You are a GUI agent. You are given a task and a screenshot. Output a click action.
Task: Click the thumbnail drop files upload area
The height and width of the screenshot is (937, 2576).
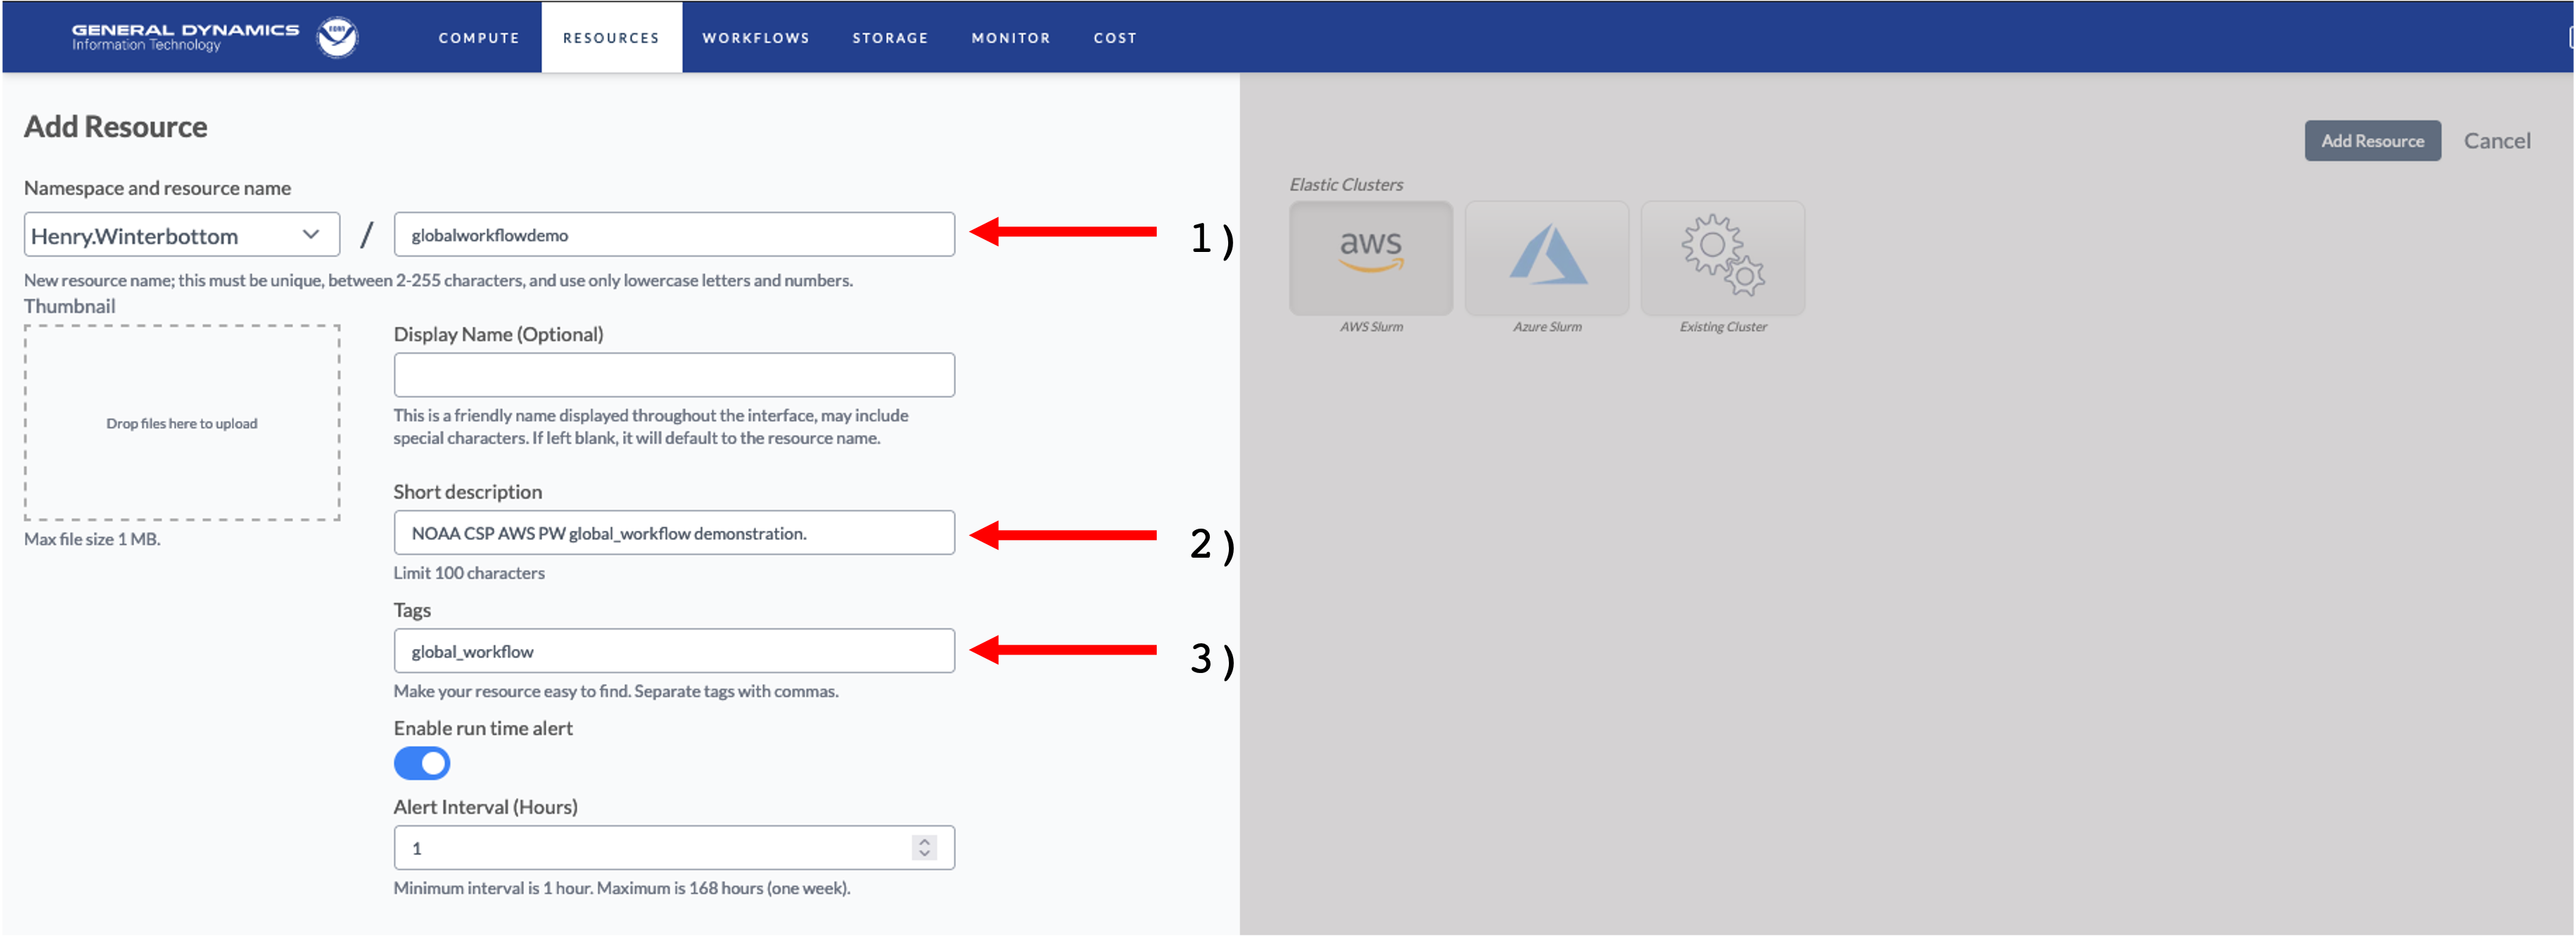(182, 423)
